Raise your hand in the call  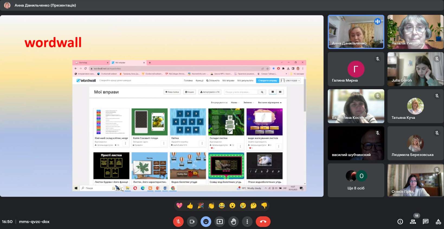233,221
